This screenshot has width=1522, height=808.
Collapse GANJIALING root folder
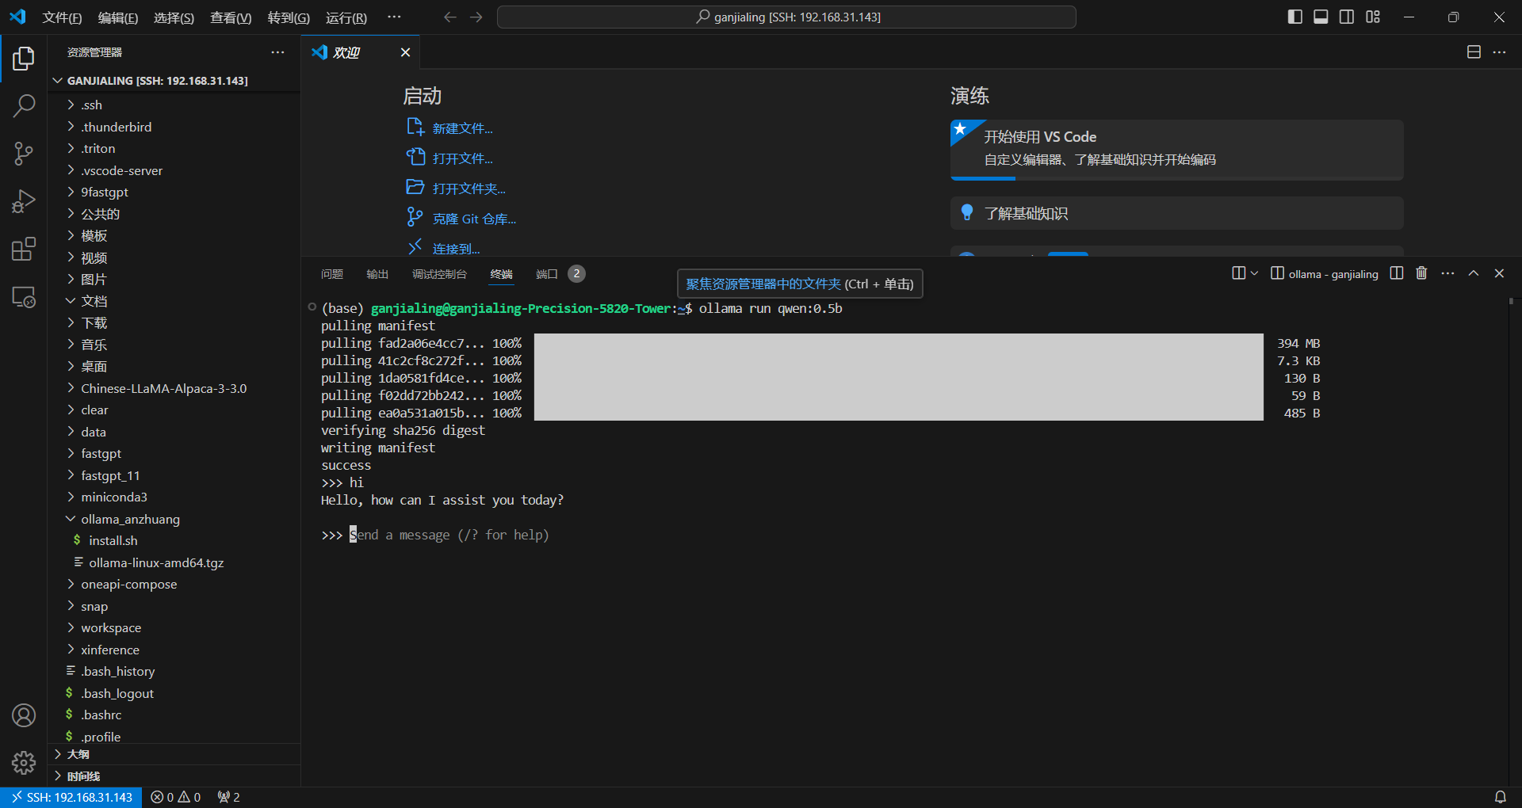point(157,81)
